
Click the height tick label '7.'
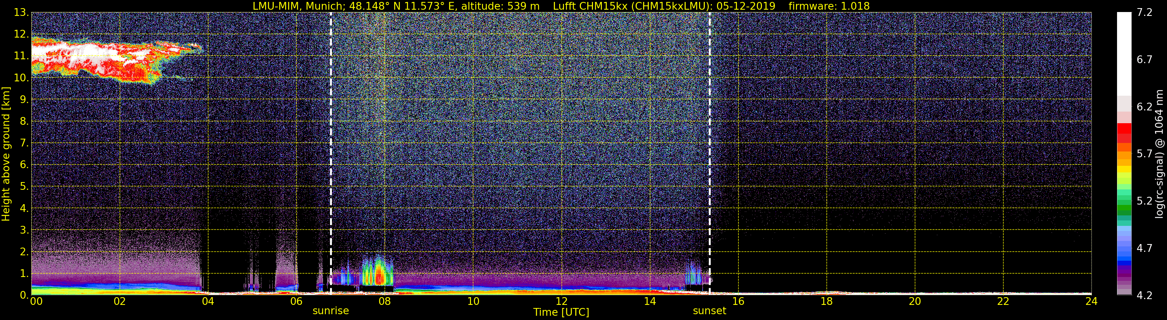coord(24,143)
